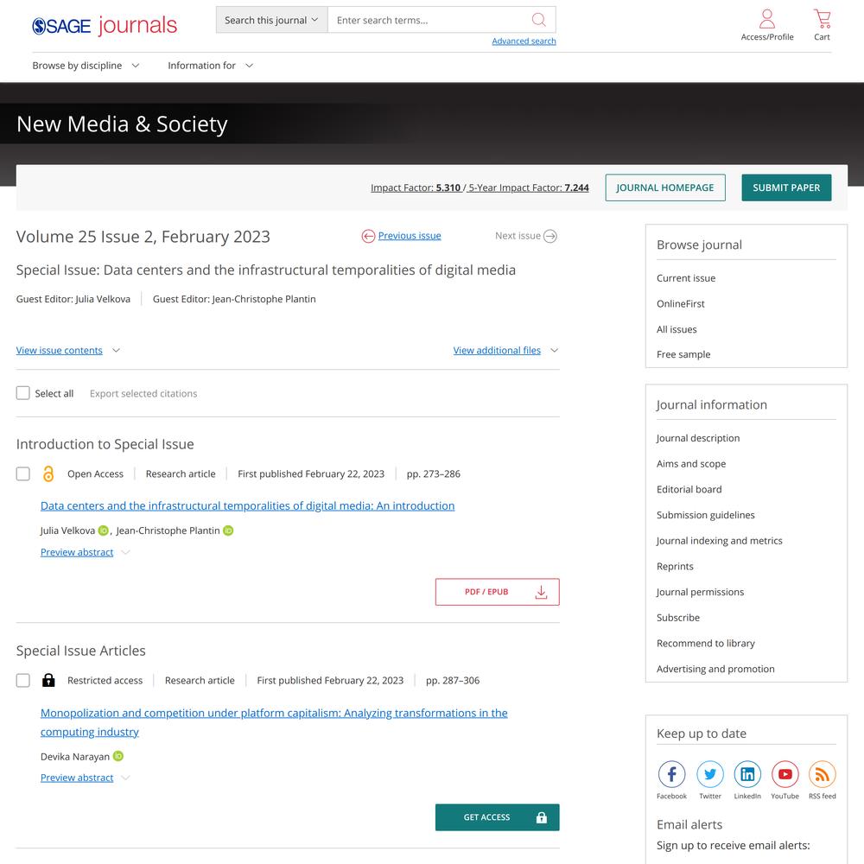
Task: Open Editorial board link
Action: [x=689, y=489]
